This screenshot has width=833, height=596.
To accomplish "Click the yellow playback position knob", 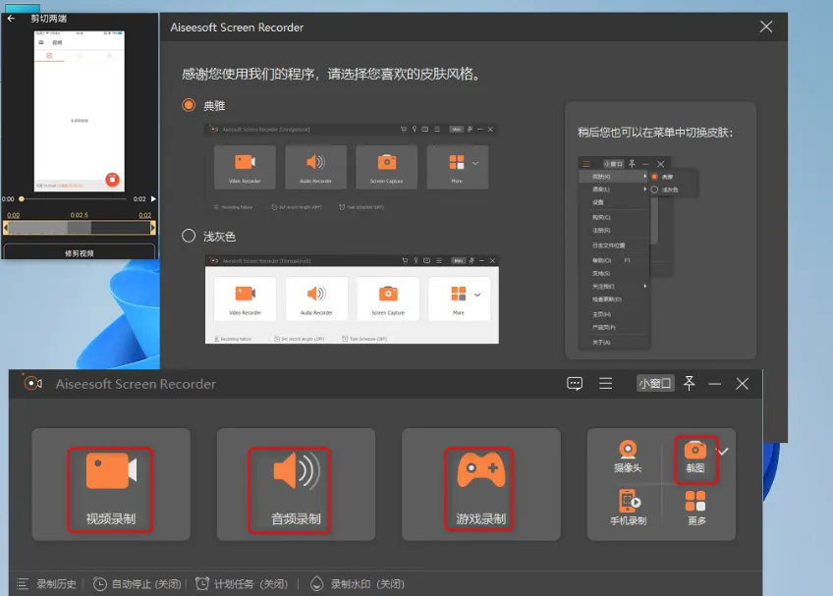I will click(x=22, y=199).
